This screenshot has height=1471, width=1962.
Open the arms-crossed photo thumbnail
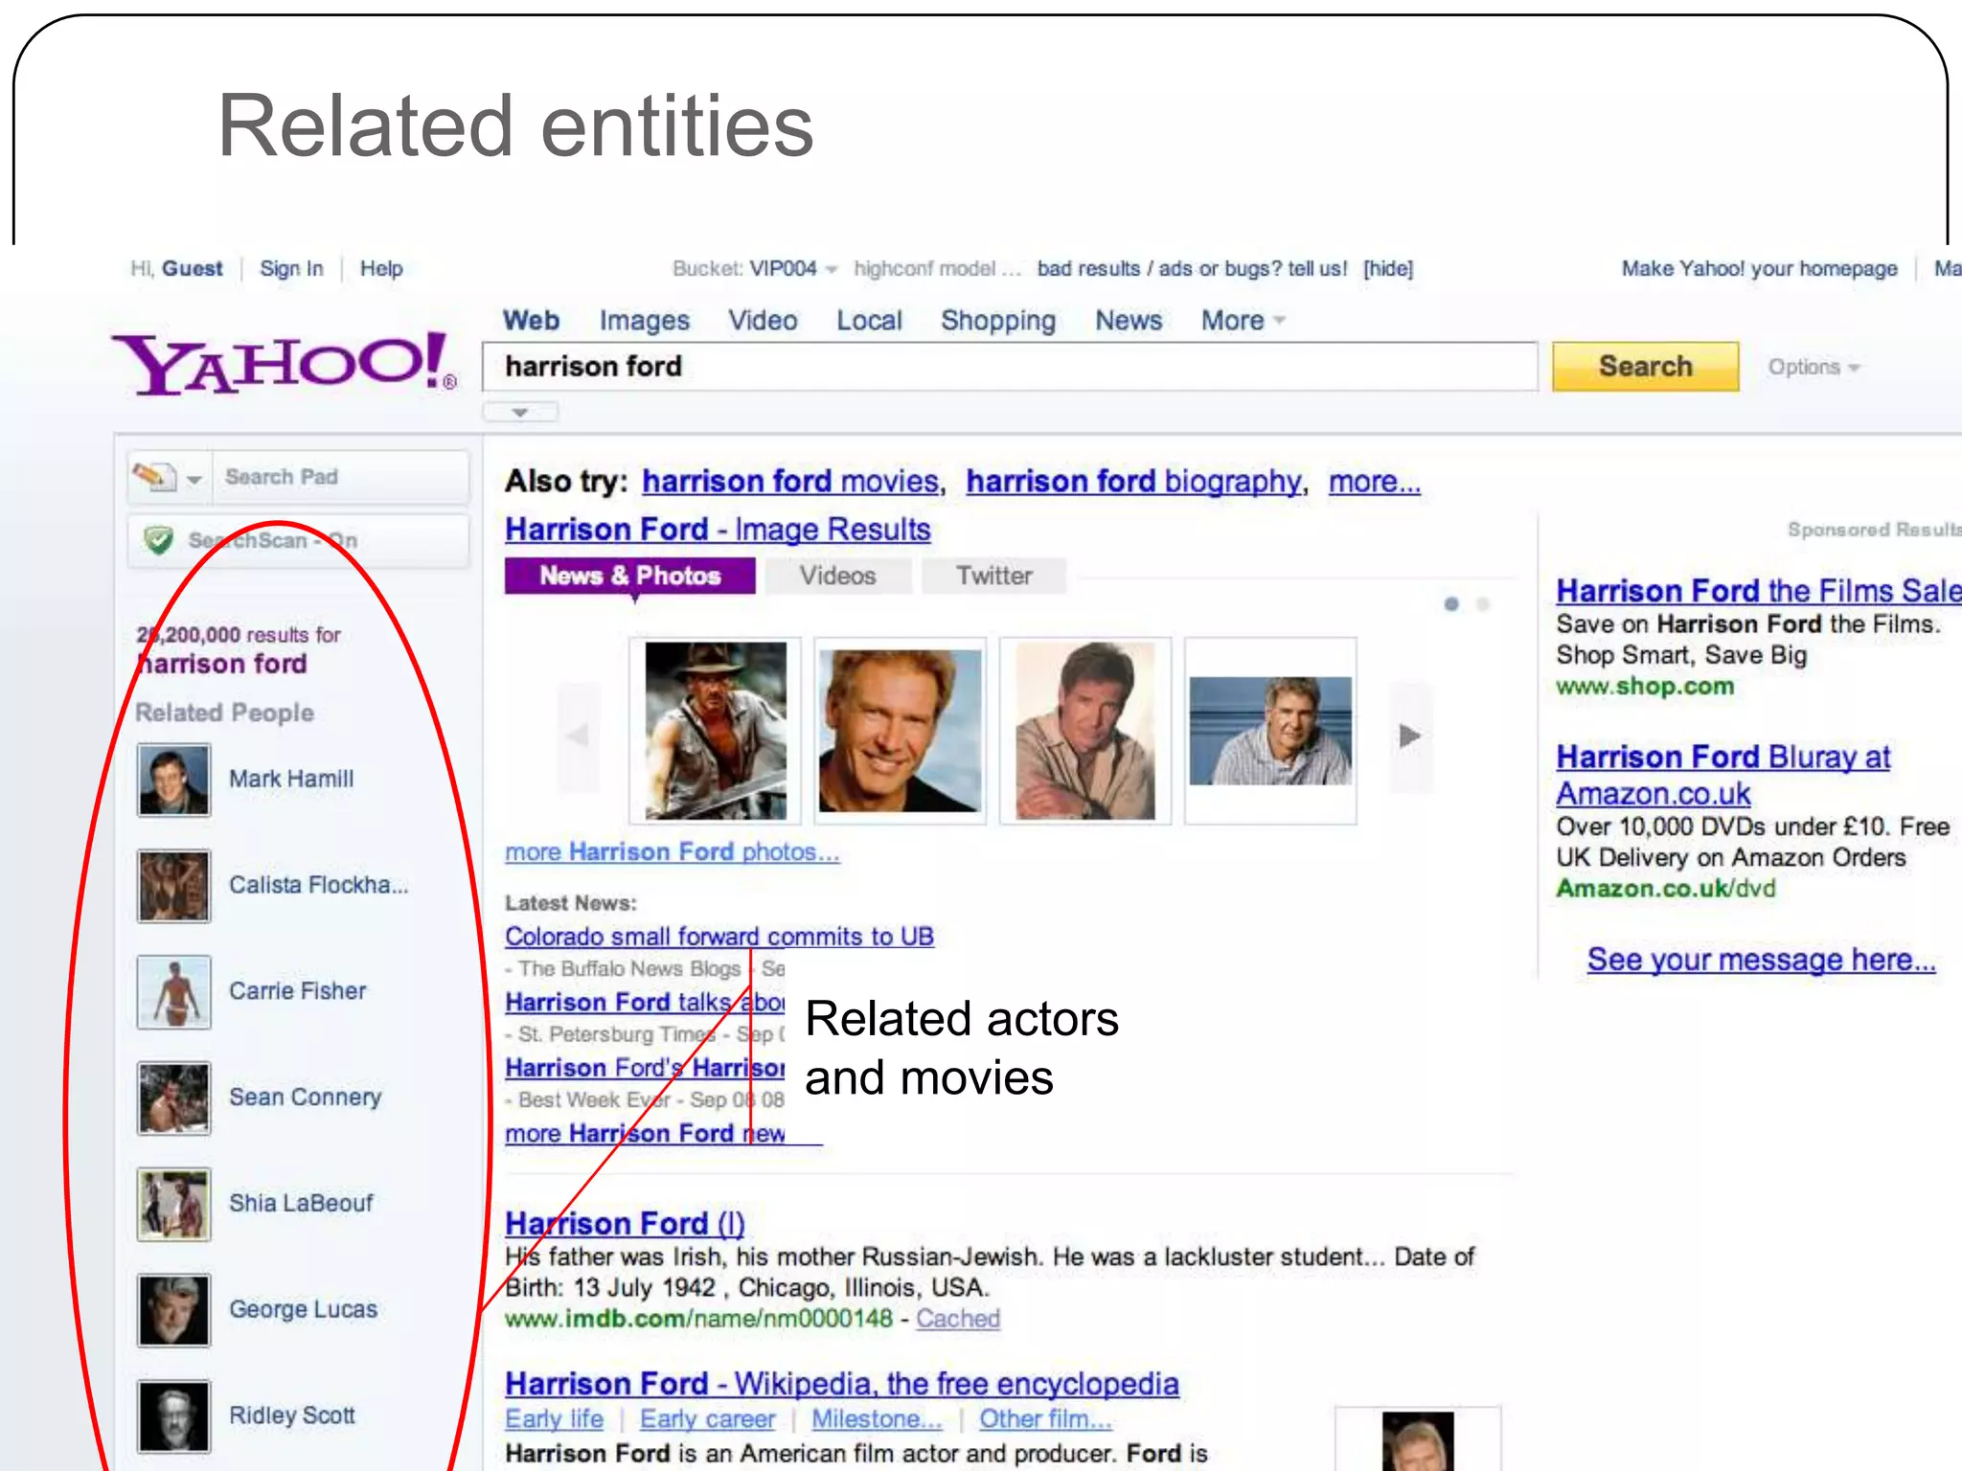[x=1084, y=731]
